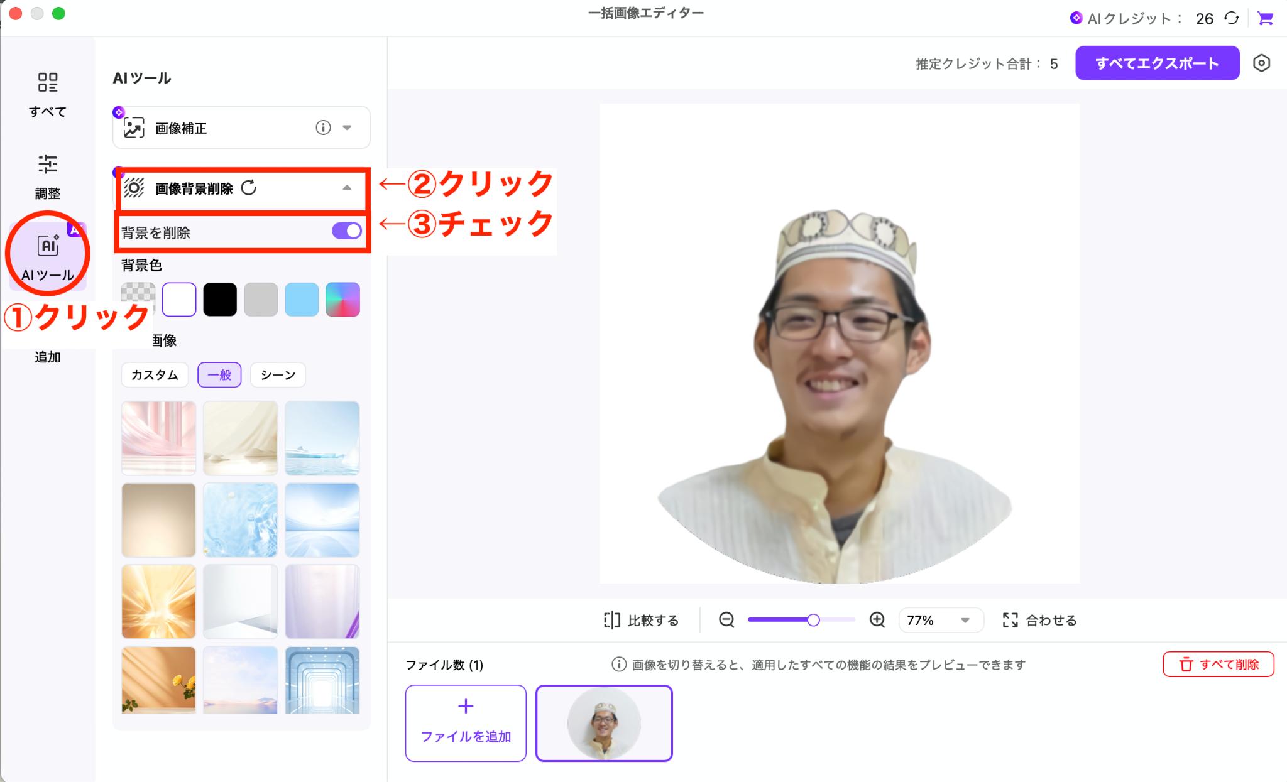Image resolution: width=1287 pixels, height=782 pixels.
Task: Switch to the シーン background tab
Action: pos(278,375)
